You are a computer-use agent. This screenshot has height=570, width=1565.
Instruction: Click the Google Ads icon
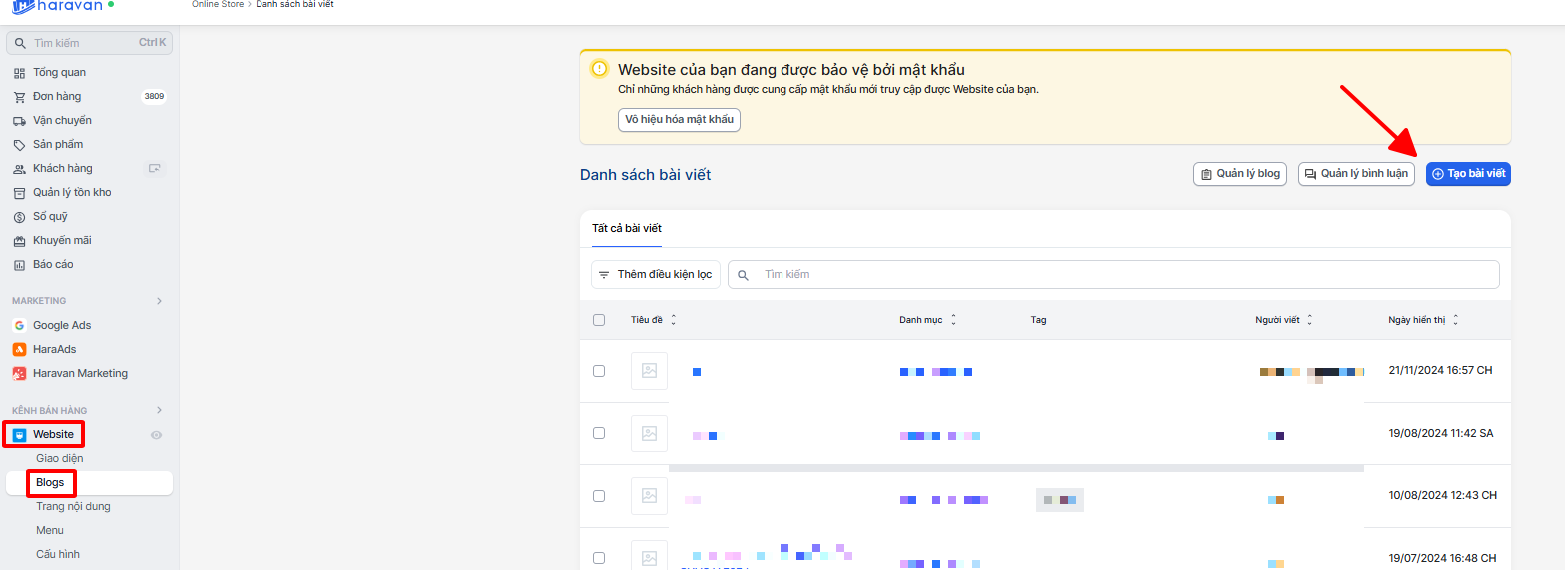[x=19, y=325]
